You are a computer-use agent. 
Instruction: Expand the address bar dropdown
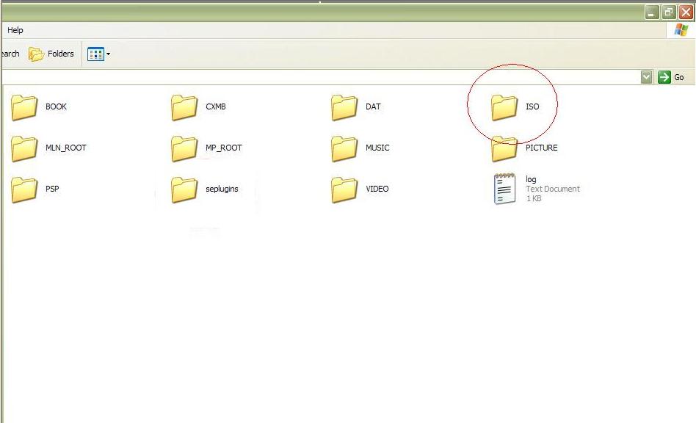point(647,77)
